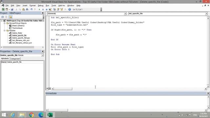Click the (Name) property value field
Image resolution: width=210 pixels, height=118 pixels.
tap(25, 62)
